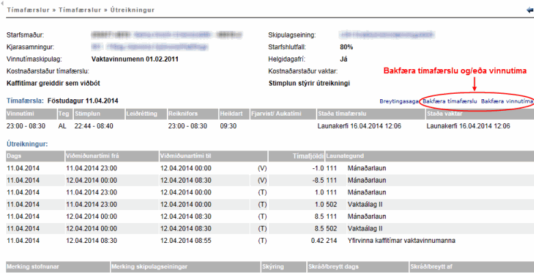Click the Útreikningur breadcrumb item
The image size is (534, 273).
coord(132,10)
